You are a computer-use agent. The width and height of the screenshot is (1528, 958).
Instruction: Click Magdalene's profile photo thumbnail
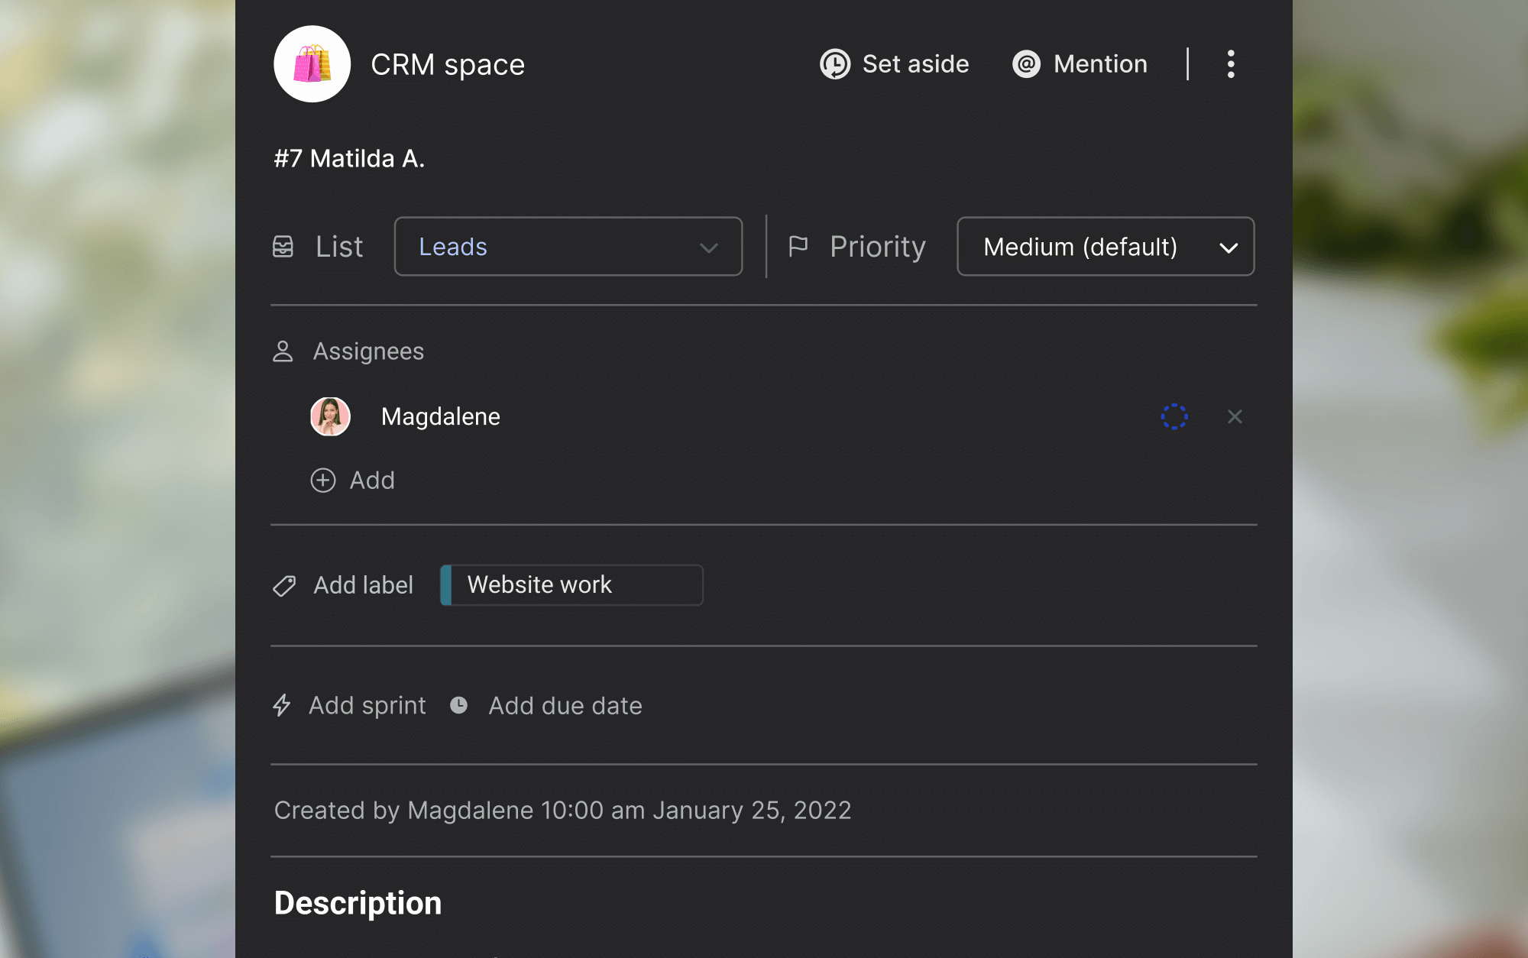(x=330, y=416)
